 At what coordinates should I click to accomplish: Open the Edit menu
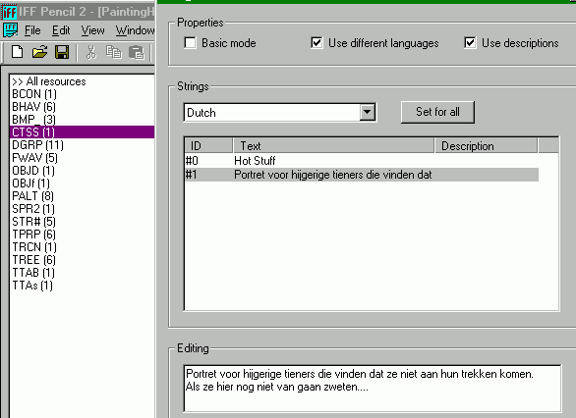tap(61, 30)
